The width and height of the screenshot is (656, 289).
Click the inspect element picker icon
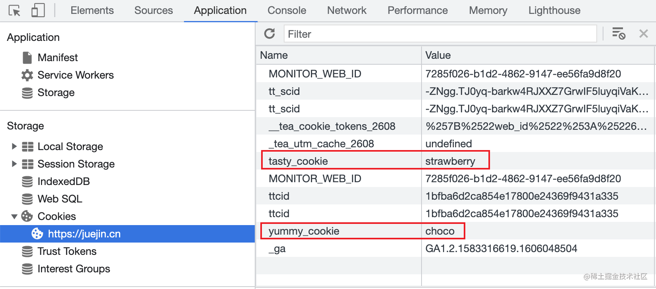[x=14, y=11]
